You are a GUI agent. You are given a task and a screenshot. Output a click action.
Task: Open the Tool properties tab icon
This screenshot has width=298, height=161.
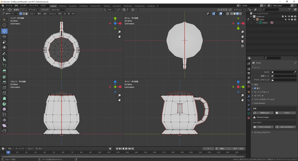249,63
